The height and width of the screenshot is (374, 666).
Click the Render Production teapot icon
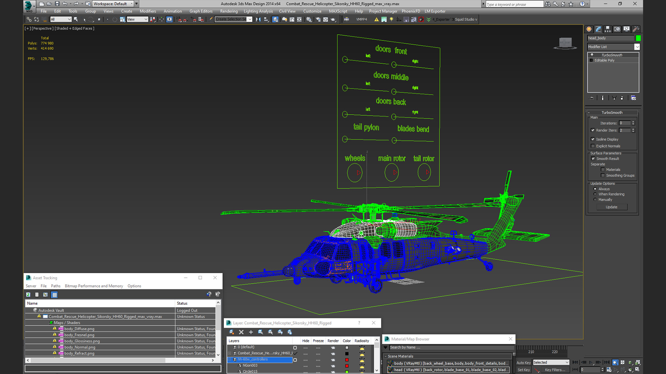click(x=333, y=19)
